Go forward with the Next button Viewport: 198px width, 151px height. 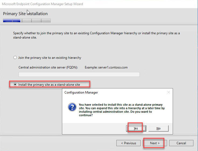[x=155, y=143]
